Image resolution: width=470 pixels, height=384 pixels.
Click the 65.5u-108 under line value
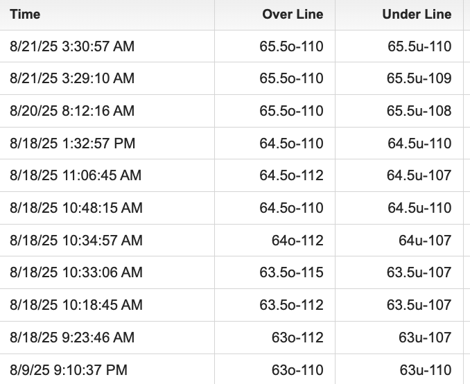419,111
